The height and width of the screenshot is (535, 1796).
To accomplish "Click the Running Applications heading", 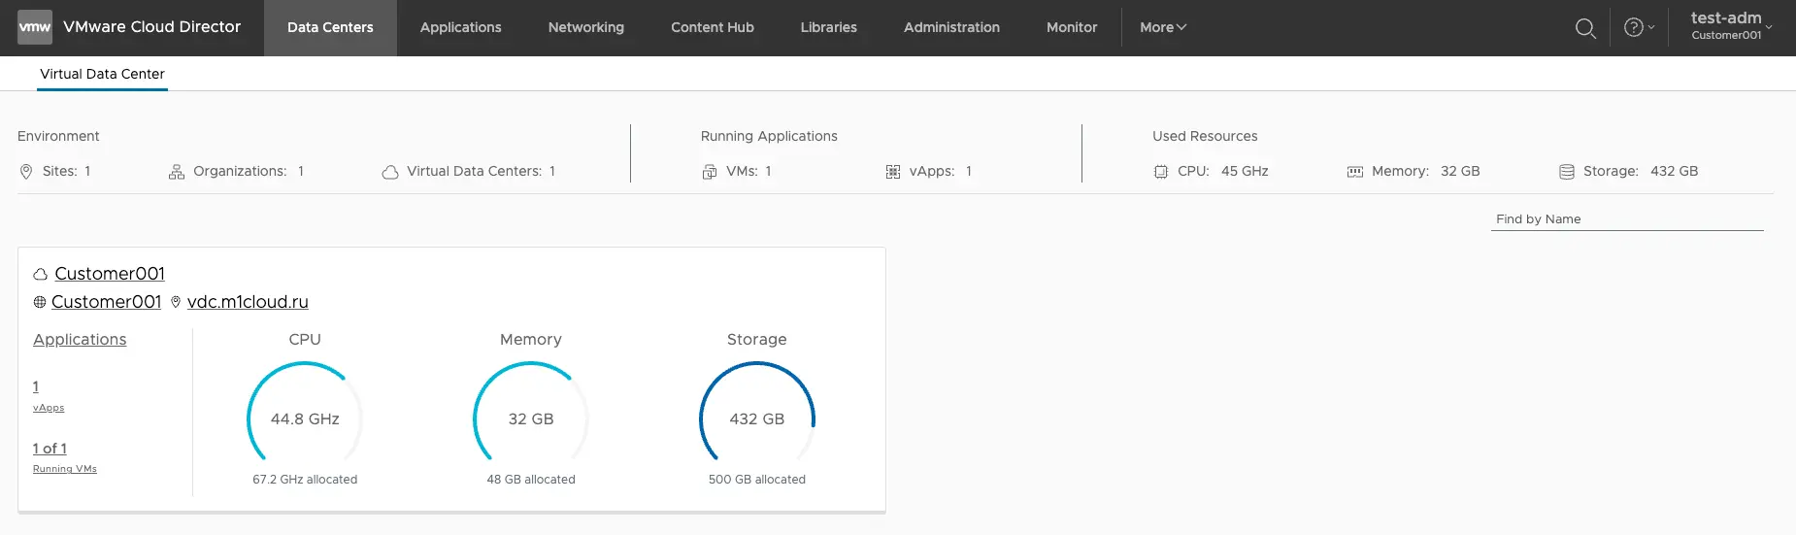I will pos(769,136).
